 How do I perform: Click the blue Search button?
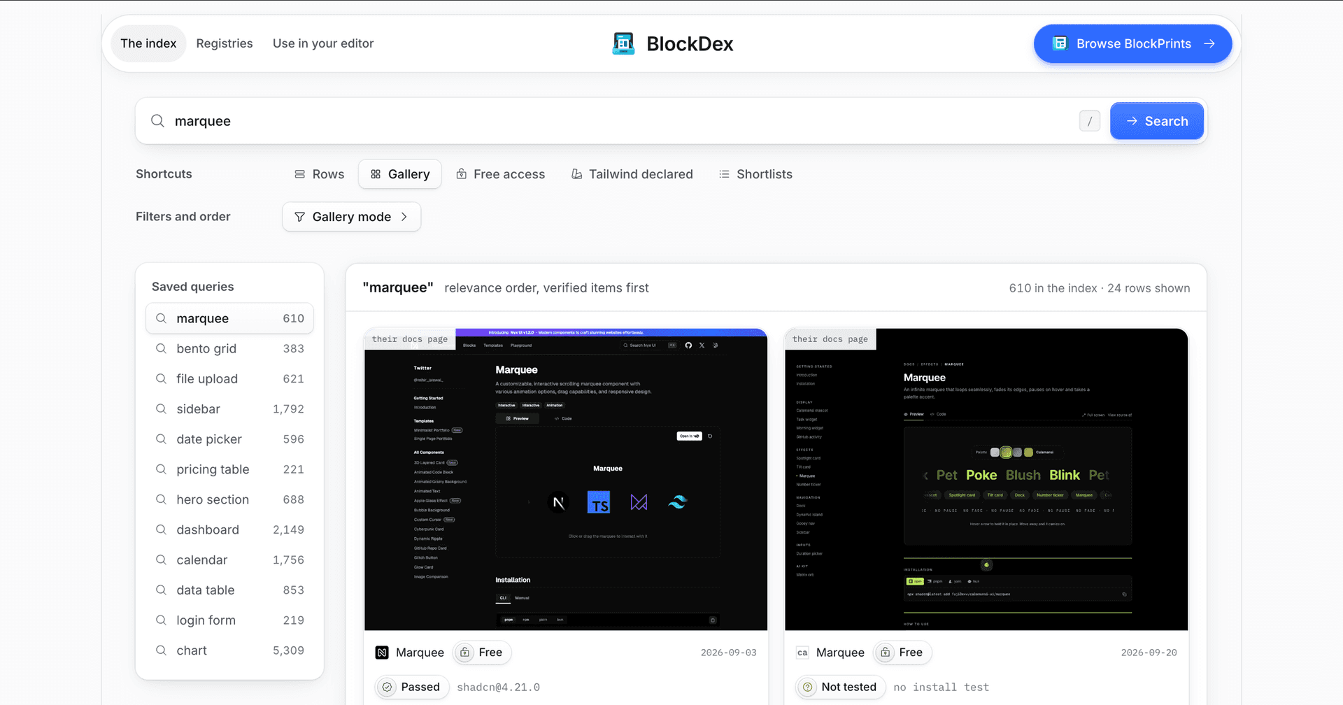pyautogui.click(x=1157, y=121)
